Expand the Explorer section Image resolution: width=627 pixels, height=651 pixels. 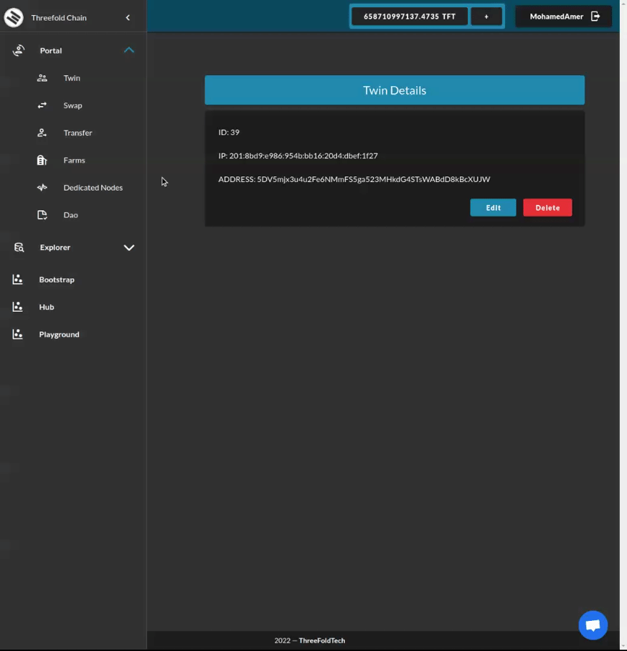(x=129, y=247)
